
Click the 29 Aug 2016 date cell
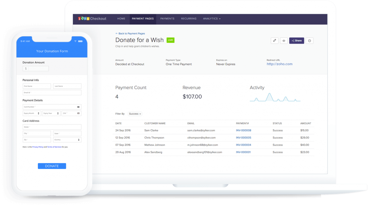[123, 152]
